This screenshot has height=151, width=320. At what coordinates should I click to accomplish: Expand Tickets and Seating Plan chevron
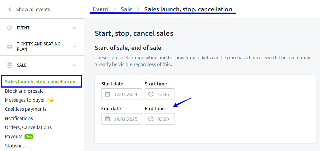(x=74, y=47)
